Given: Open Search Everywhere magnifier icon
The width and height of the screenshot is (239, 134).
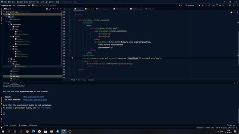Looking at the screenshot, I should (234, 5).
